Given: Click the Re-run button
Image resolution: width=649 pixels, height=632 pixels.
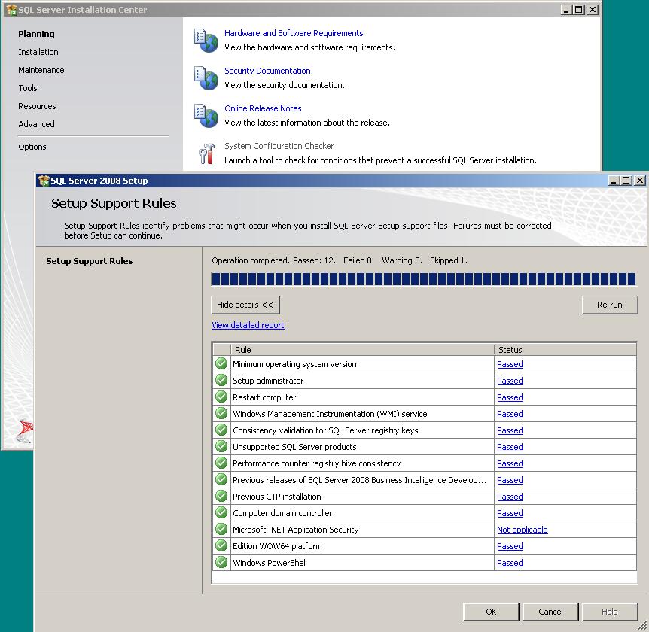Looking at the screenshot, I should [610, 305].
